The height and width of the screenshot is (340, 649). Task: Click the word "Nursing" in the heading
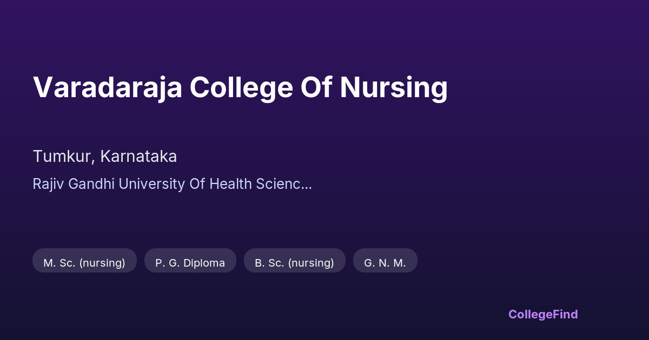(393, 87)
